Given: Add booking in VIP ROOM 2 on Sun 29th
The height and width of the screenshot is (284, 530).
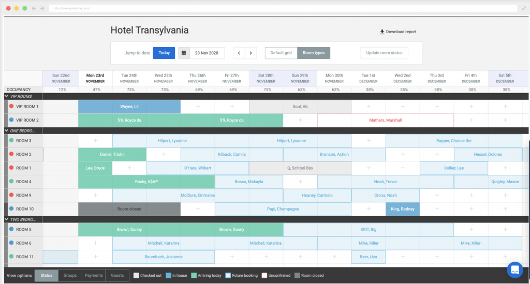Looking at the screenshot, I should click(300, 120).
